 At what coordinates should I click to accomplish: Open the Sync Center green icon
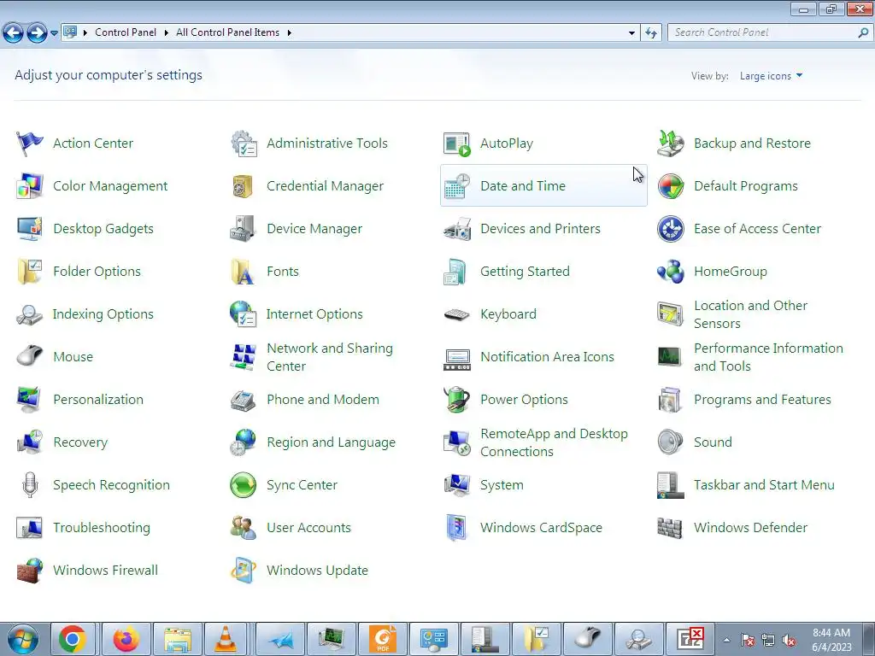coord(244,485)
